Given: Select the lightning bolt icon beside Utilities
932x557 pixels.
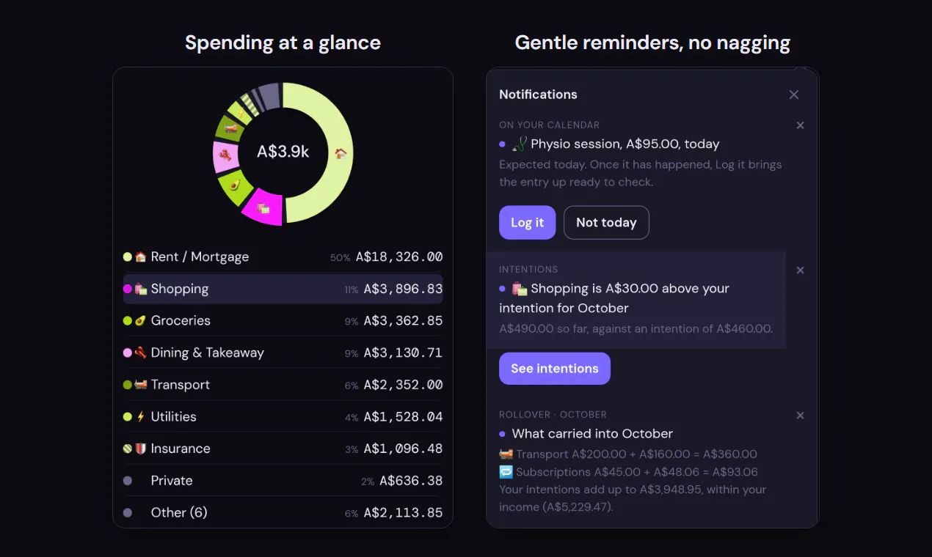Looking at the screenshot, I should pos(140,417).
